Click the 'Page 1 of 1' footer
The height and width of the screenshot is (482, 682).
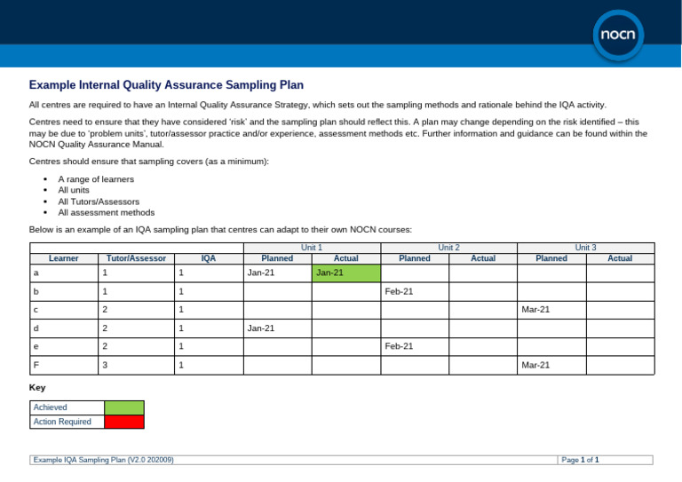click(x=580, y=460)
